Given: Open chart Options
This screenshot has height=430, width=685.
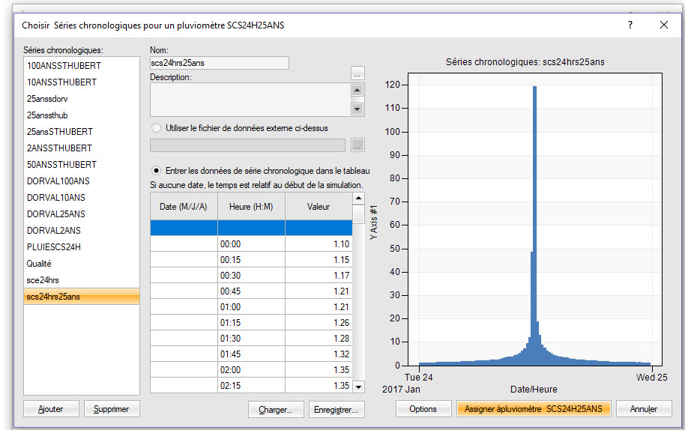Looking at the screenshot, I should [x=423, y=409].
